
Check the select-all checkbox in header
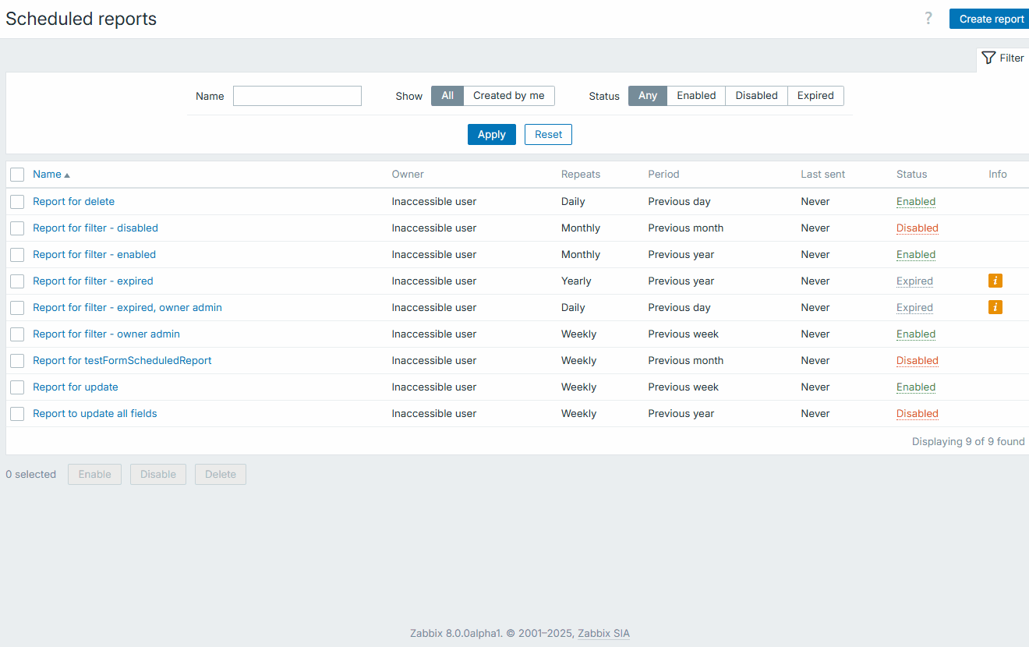point(17,175)
